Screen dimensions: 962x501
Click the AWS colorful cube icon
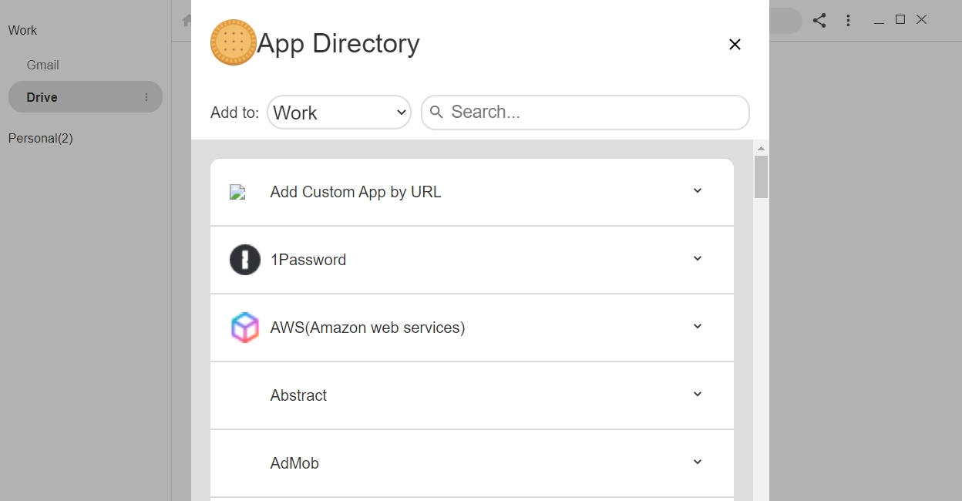click(x=245, y=328)
